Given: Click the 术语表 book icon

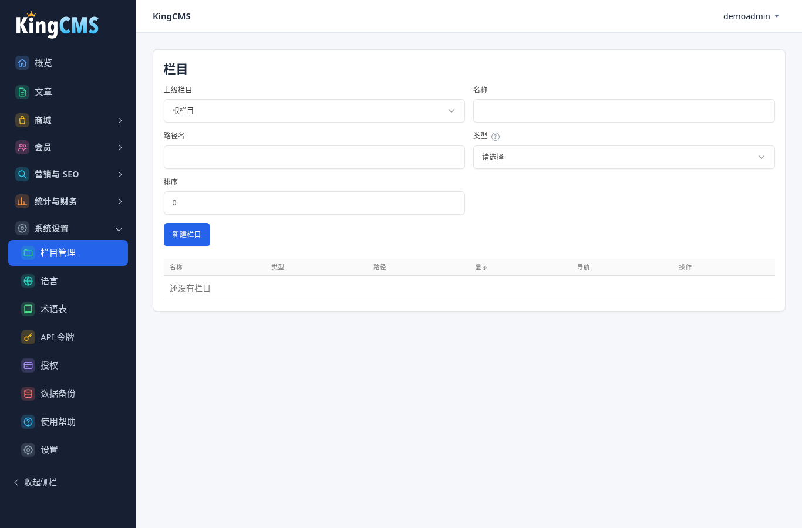Looking at the screenshot, I should (x=28, y=309).
